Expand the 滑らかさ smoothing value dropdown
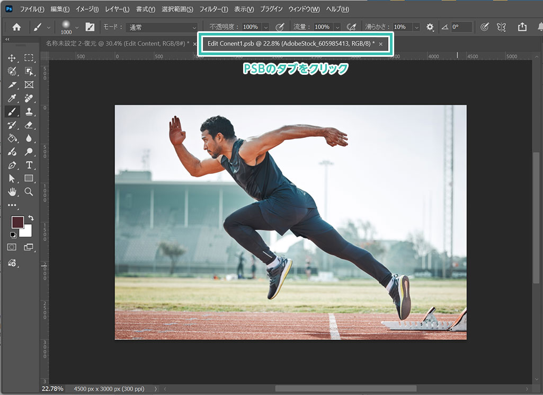This screenshot has height=395, width=543. pos(416,27)
